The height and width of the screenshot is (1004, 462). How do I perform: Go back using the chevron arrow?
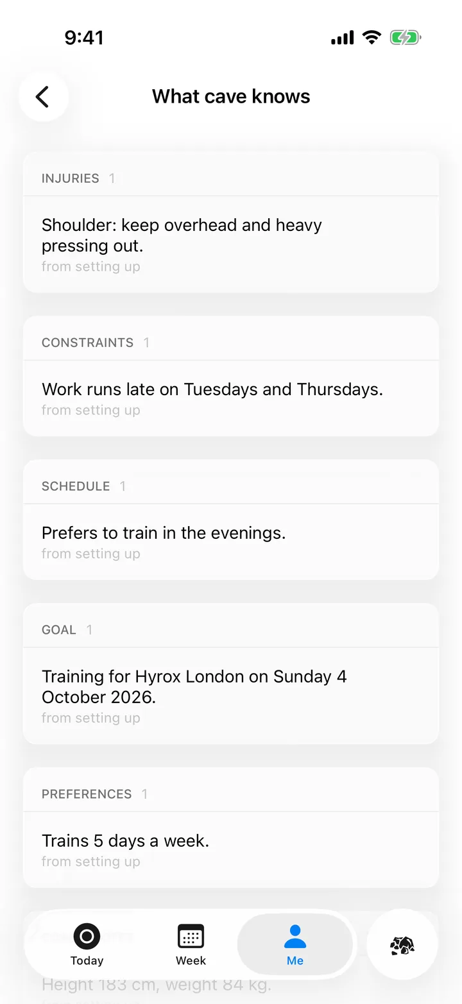[43, 97]
